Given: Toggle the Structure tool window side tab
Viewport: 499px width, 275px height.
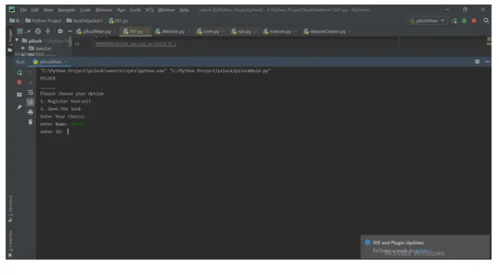Looking at the screenshot, I should tap(11, 208).
